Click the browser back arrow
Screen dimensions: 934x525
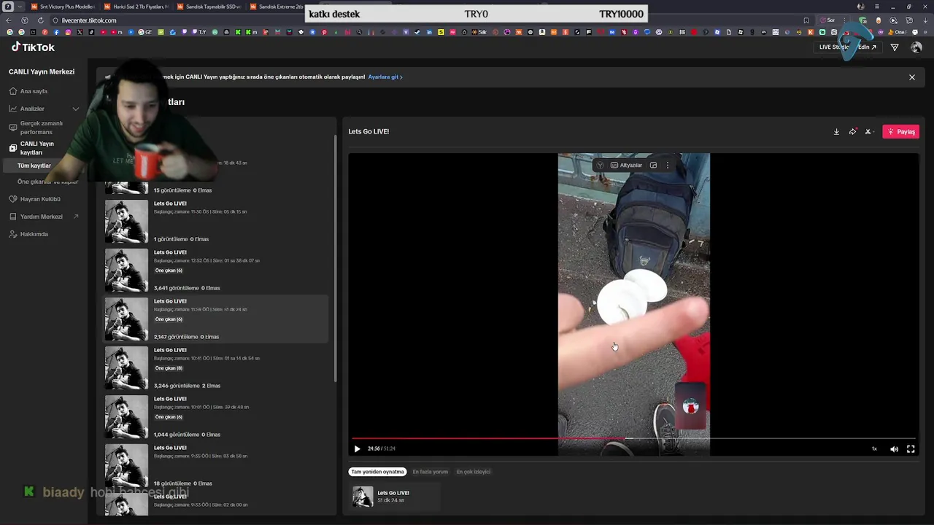(x=8, y=20)
